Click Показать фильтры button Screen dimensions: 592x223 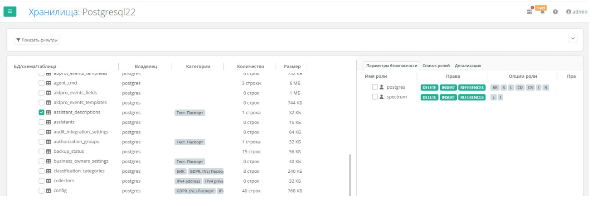37,40
